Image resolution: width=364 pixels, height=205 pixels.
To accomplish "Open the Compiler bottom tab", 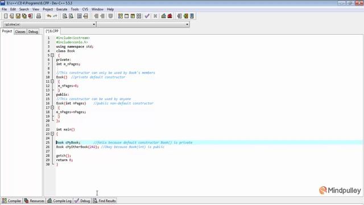I will pos(11,201).
